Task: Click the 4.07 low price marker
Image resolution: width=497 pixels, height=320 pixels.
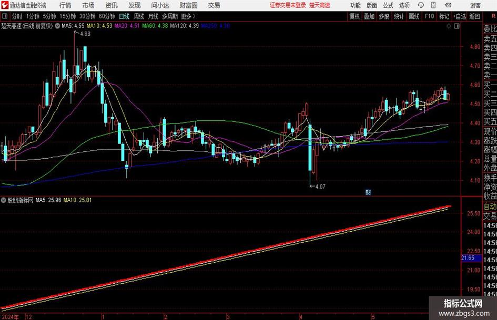Action: tap(320, 187)
